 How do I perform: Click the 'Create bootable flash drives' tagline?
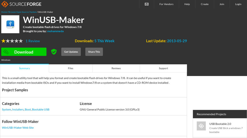point(52,27)
